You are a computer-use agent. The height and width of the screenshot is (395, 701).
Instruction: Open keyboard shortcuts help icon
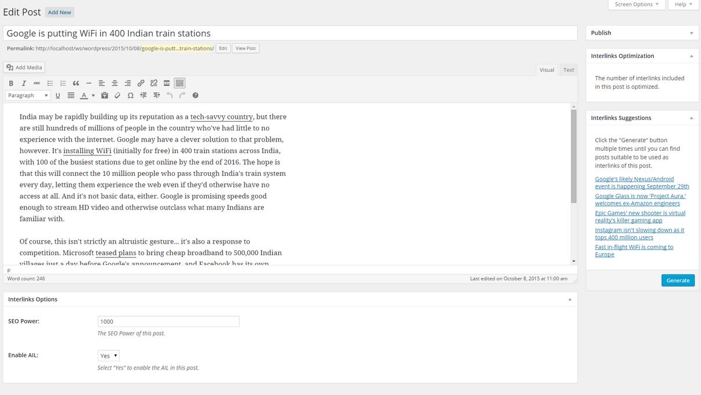tap(195, 95)
